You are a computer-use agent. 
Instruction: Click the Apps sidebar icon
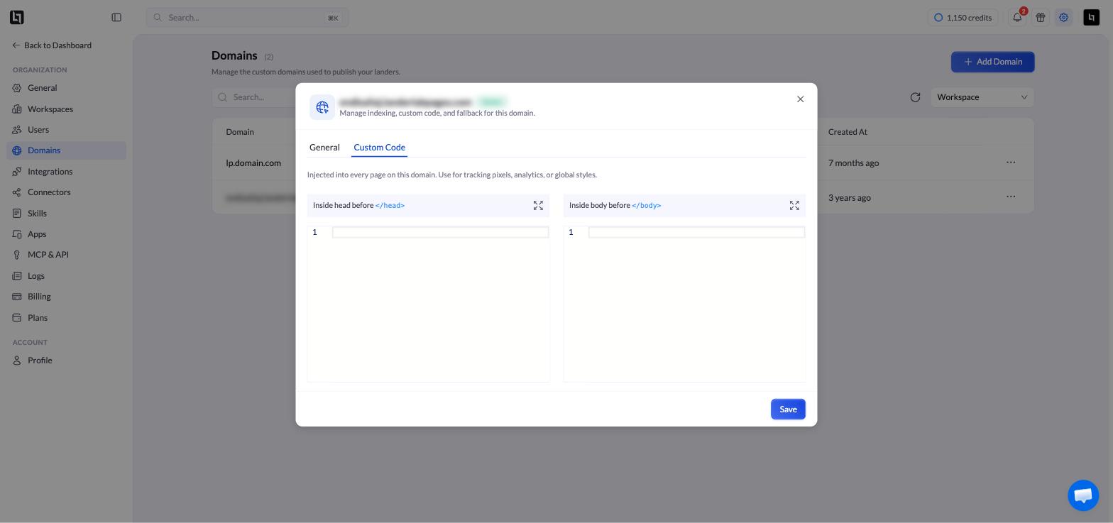17,234
